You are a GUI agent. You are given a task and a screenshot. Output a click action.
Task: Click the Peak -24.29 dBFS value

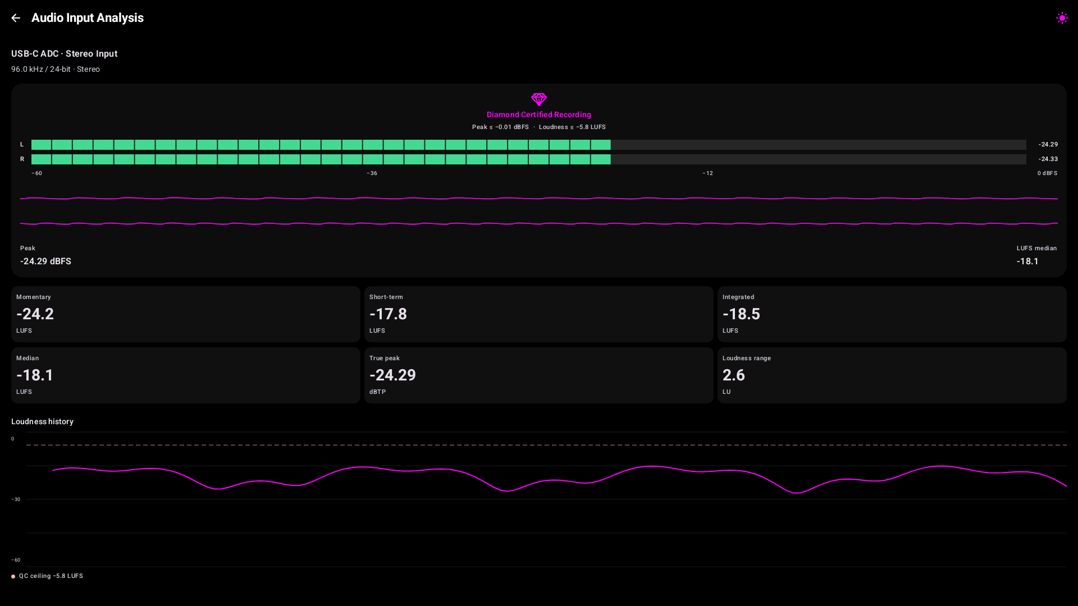(x=45, y=261)
